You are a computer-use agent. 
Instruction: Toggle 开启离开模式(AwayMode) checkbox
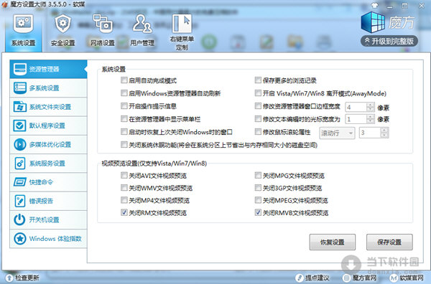tap(258, 93)
